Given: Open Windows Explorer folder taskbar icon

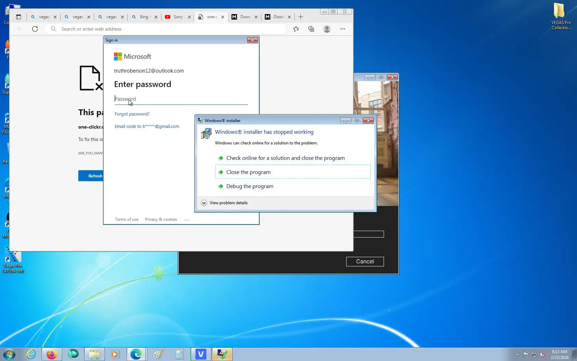Looking at the screenshot, I should 94,354.
